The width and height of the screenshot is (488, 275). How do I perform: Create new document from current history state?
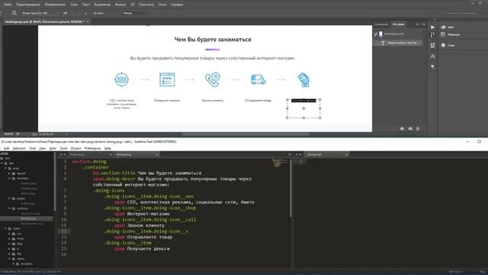point(402,128)
